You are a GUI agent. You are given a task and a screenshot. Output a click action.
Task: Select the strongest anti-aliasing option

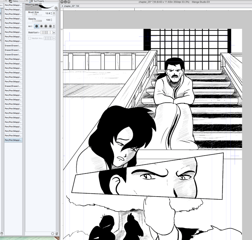click(x=50, y=26)
